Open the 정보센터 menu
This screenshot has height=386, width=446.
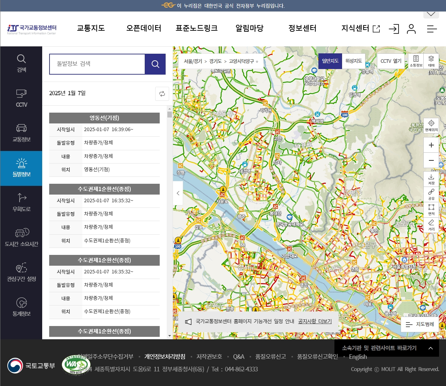tap(302, 28)
